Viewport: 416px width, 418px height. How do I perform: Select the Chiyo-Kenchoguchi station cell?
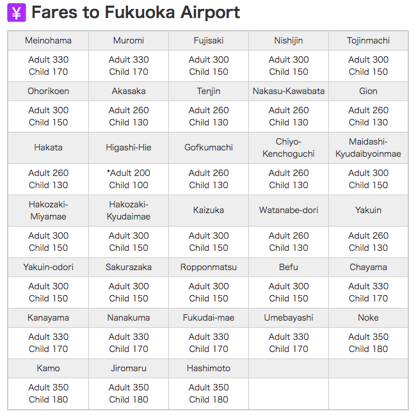point(289,148)
